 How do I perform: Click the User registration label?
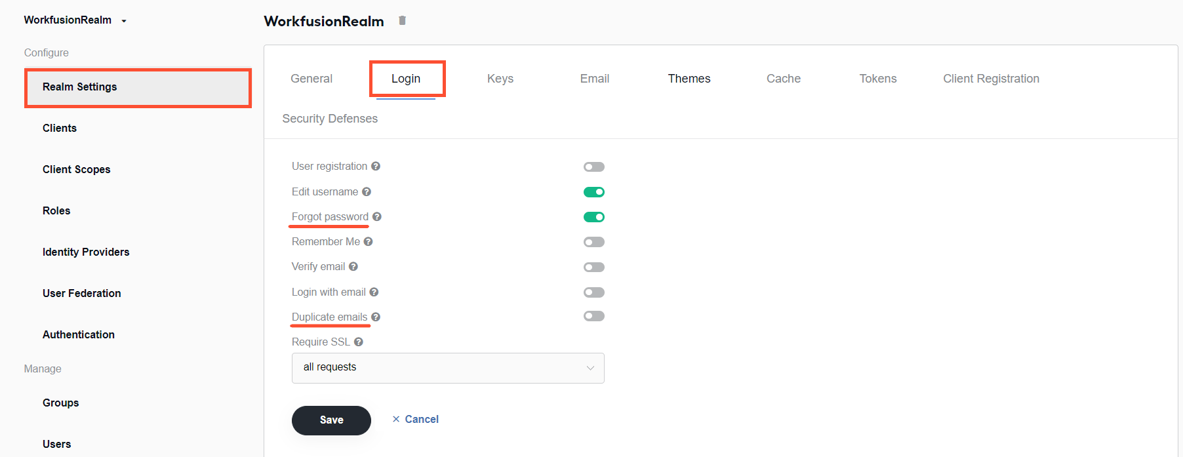coord(329,167)
